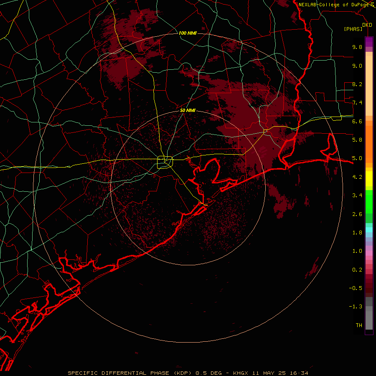Screen dimensions: 376x376
Task: Select the 8.2 scale value
Action: point(357,84)
